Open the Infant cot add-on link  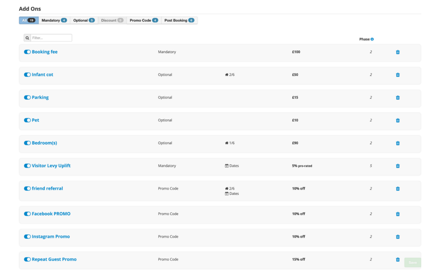coord(42,75)
